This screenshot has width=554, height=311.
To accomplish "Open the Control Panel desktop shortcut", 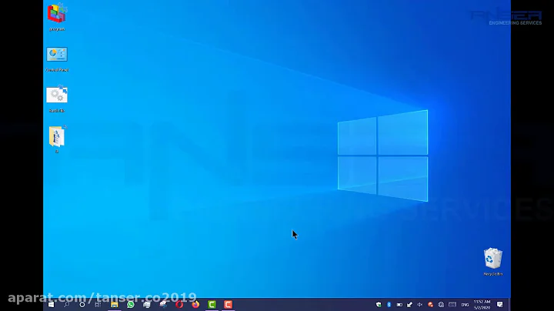I will point(57,59).
